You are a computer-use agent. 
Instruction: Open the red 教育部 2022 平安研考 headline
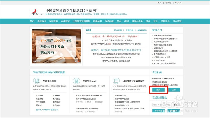tap(115, 36)
